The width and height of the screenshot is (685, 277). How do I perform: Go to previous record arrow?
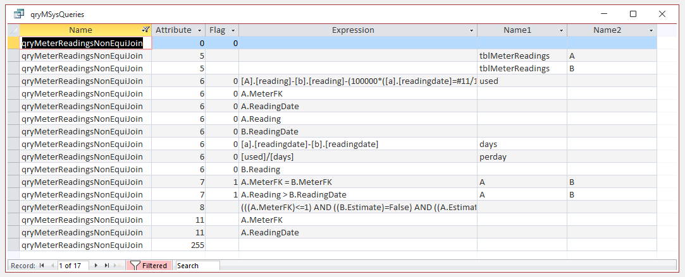tap(52, 265)
